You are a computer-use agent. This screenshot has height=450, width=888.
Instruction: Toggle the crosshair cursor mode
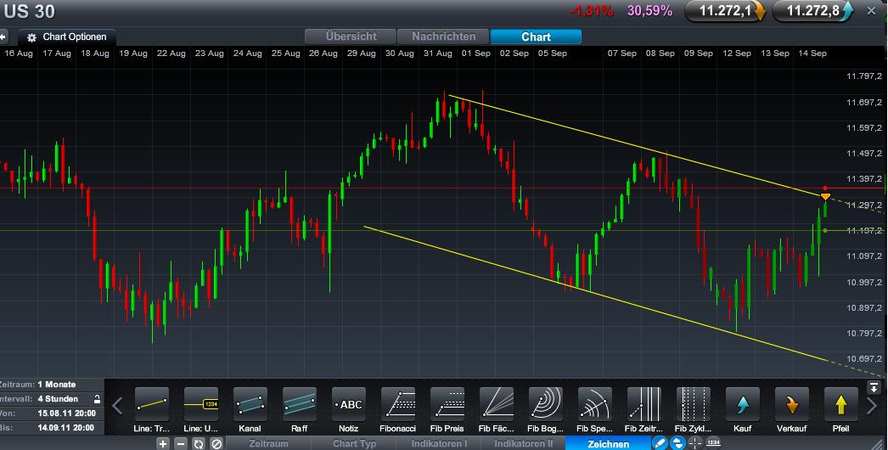695,443
